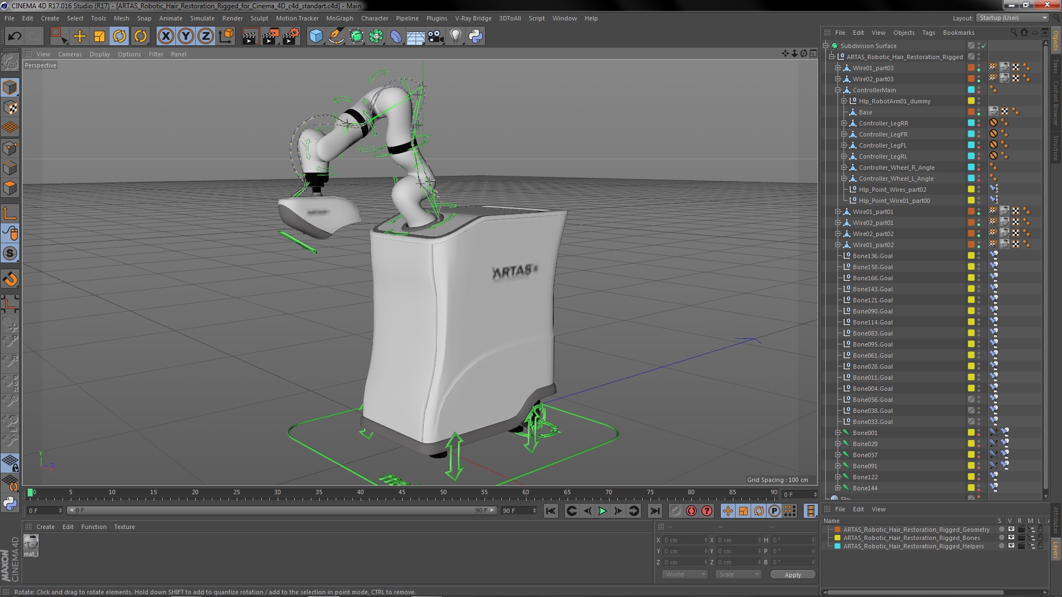Viewport: 1062px width, 597px height.
Task: Click Geometry layer orange color swatch
Action: pos(837,530)
